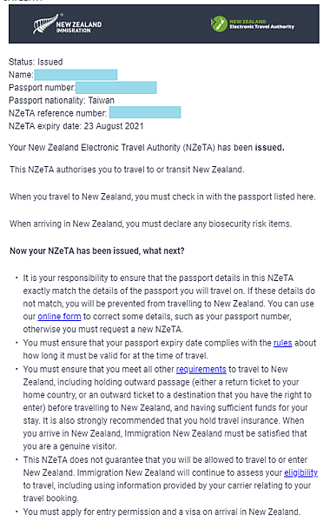
Task: Open the passport validity rules link
Action: pyautogui.click(x=283, y=343)
